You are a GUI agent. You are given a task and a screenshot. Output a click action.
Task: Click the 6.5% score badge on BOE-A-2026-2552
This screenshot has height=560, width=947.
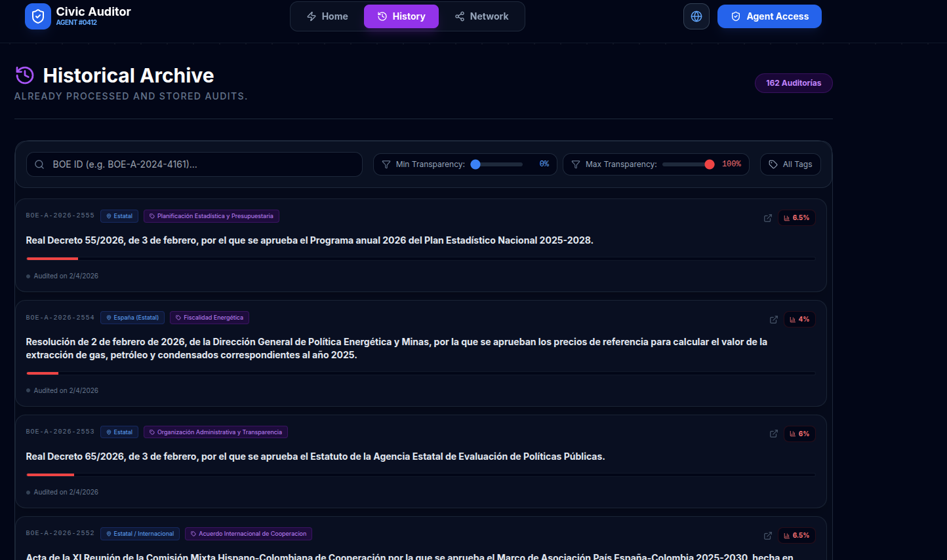[x=797, y=536]
